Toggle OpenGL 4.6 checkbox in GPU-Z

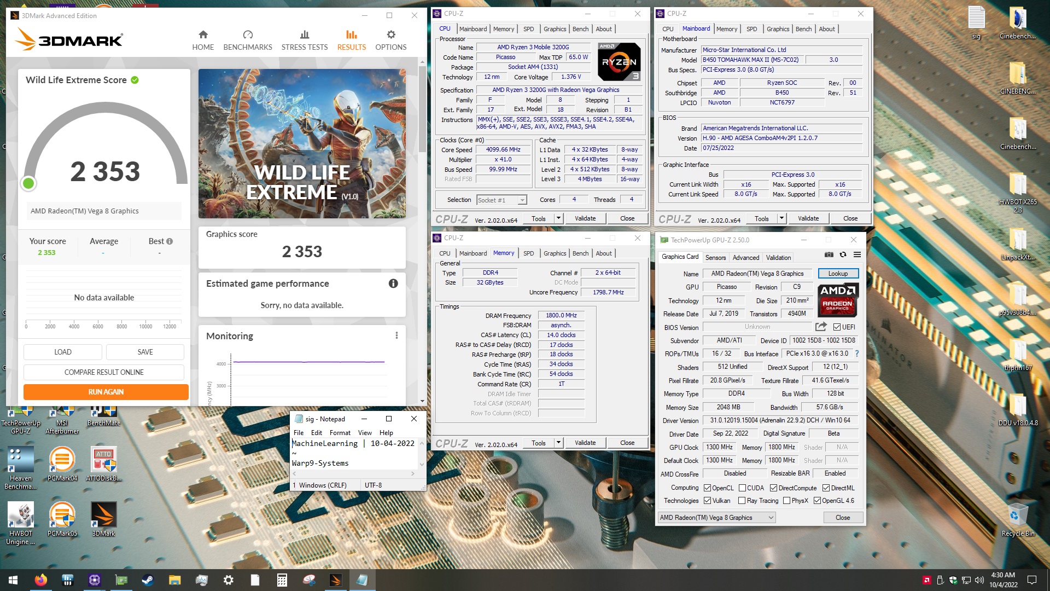point(817,501)
